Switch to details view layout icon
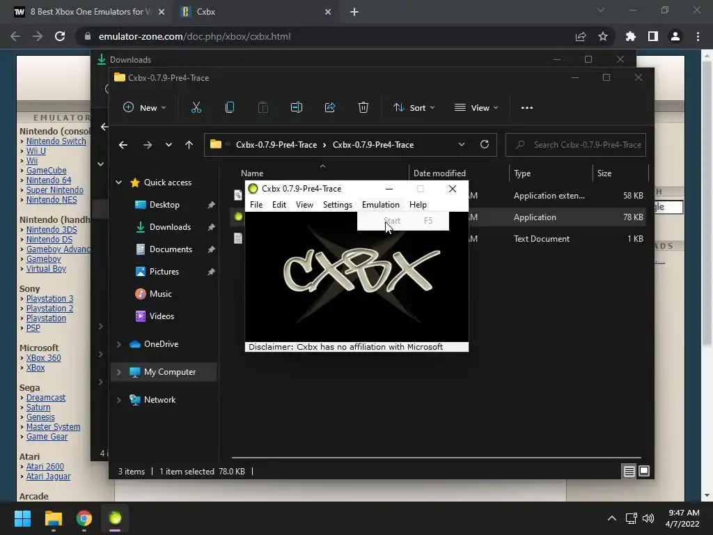This screenshot has height=535, width=713. pos(629,472)
